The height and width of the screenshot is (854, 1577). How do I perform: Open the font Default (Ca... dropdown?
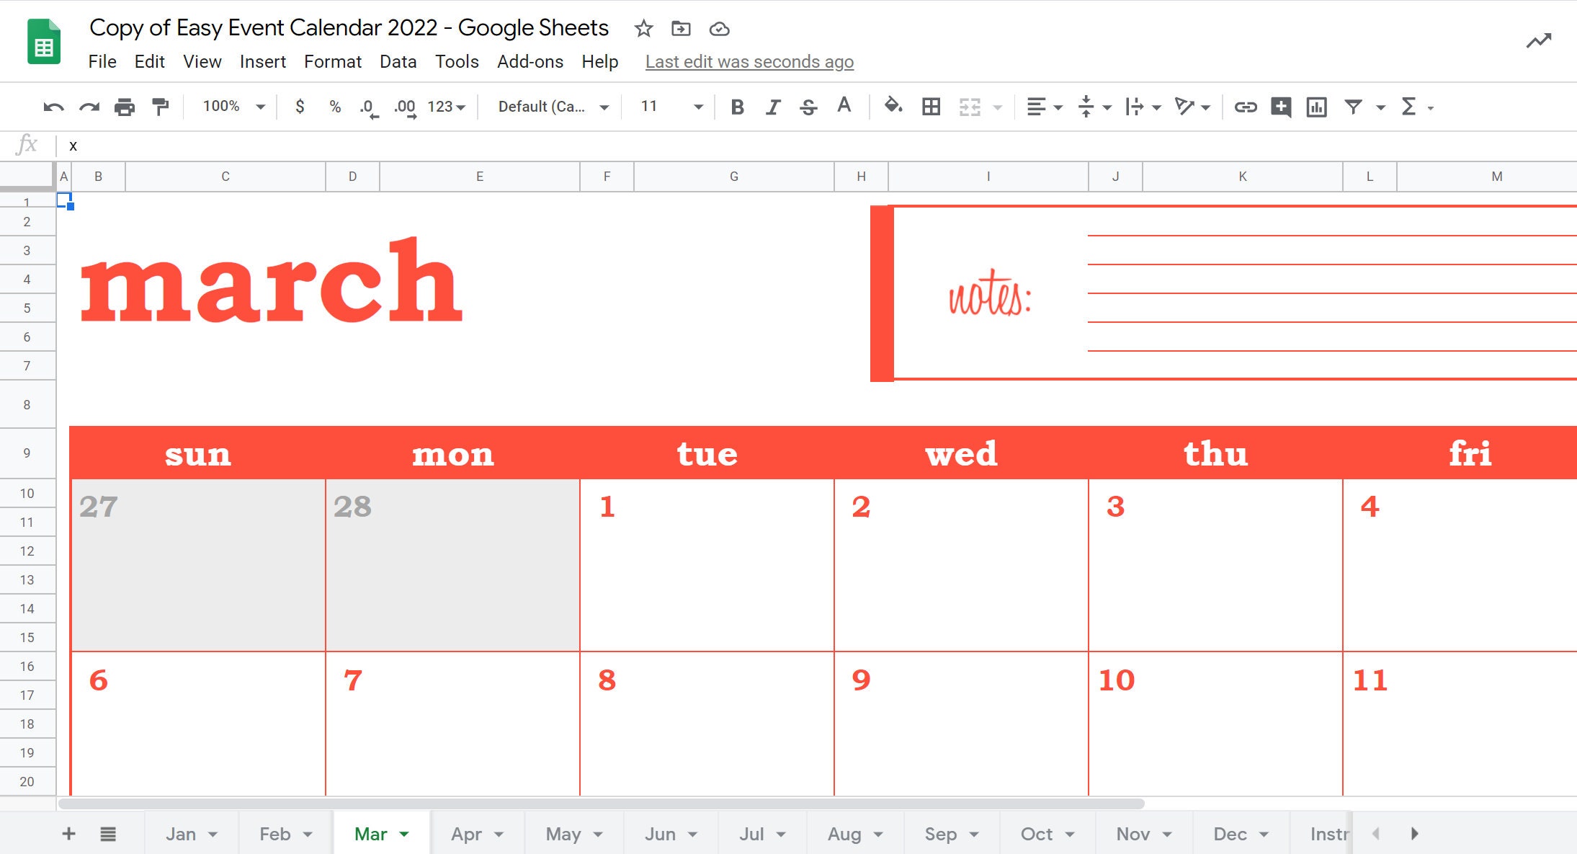point(553,107)
